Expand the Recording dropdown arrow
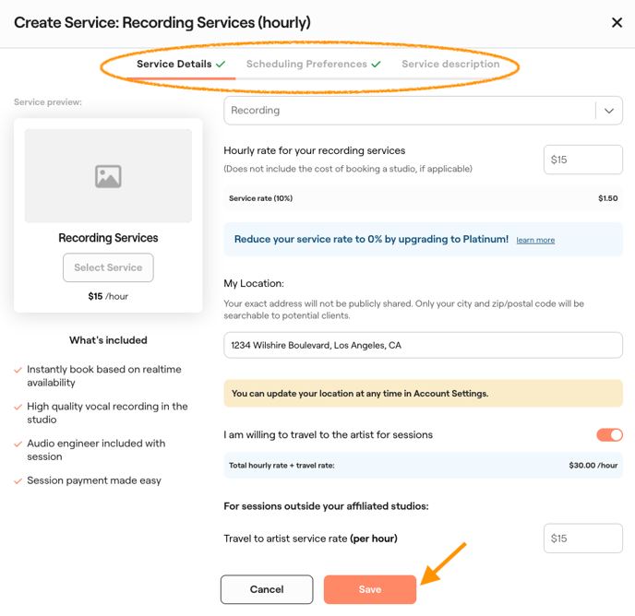This screenshot has height=616, width=635. pyautogui.click(x=609, y=111)
